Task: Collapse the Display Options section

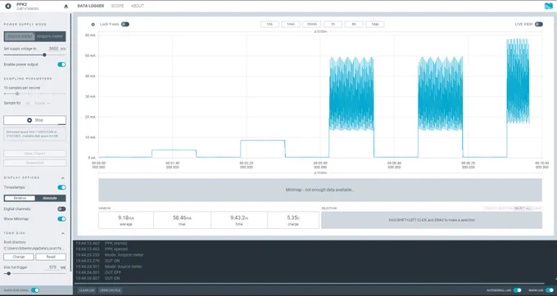Action: (63, 178)
